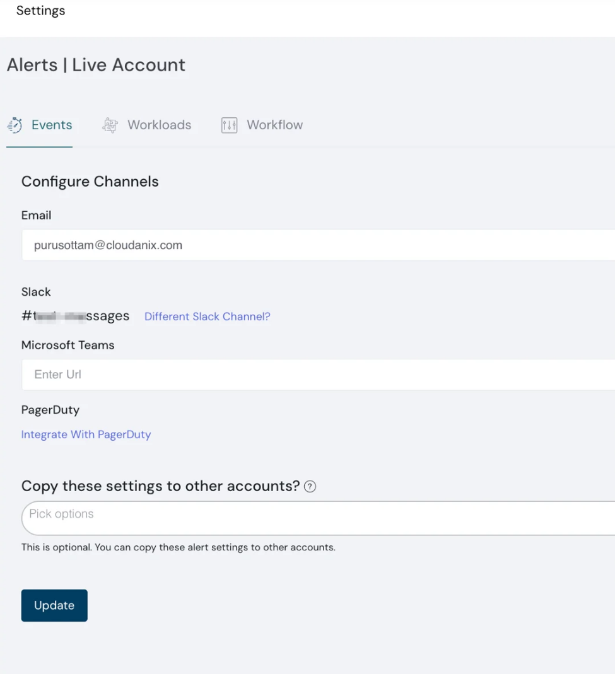This screenshot has width=615, height=674.
Task: Select the Workloads puzzle icon in the tab bar
Action: click(x=109, y=125)
